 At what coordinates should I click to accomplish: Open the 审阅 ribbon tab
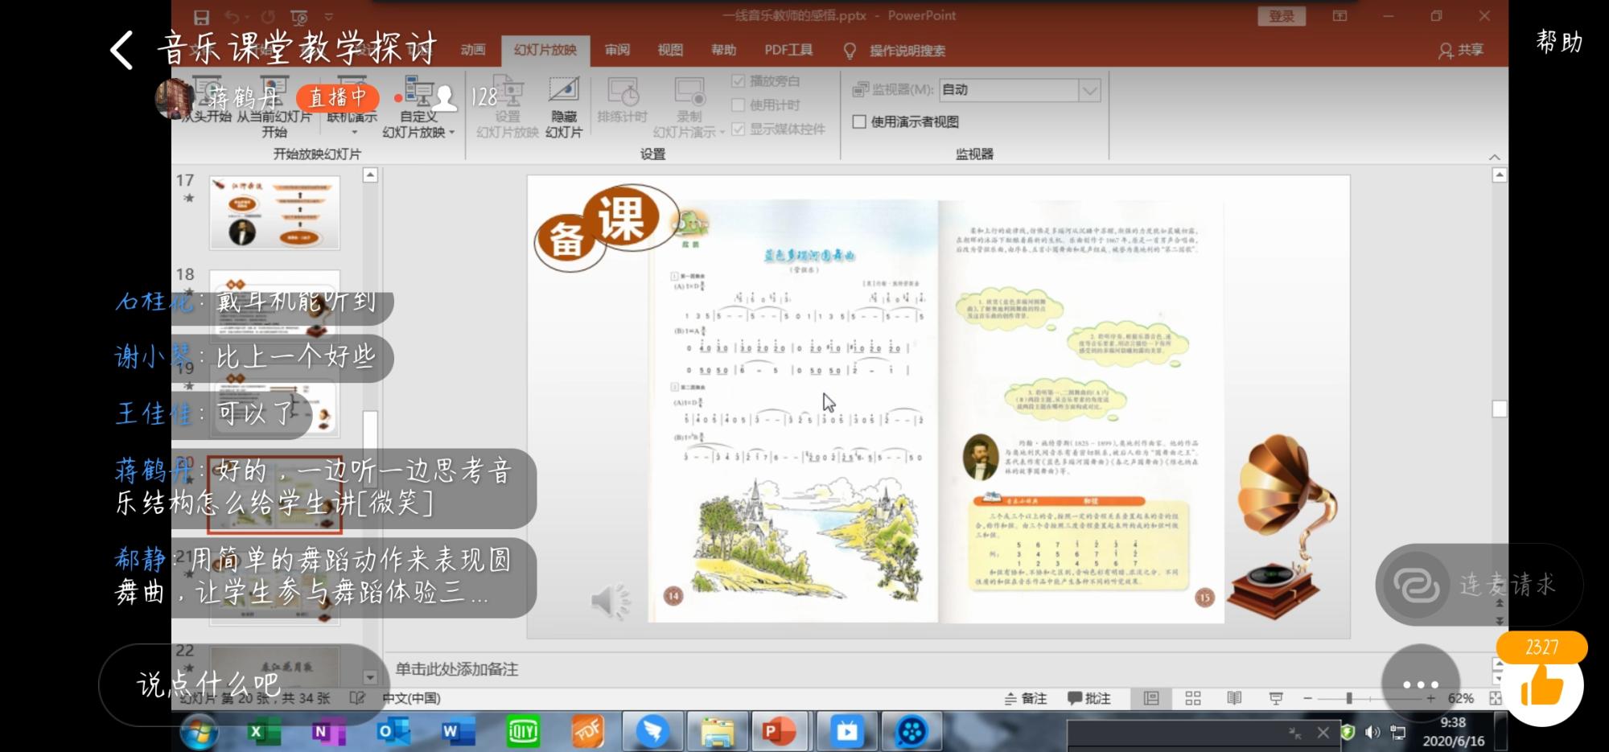pyautogui.click(x=617, y=50)
